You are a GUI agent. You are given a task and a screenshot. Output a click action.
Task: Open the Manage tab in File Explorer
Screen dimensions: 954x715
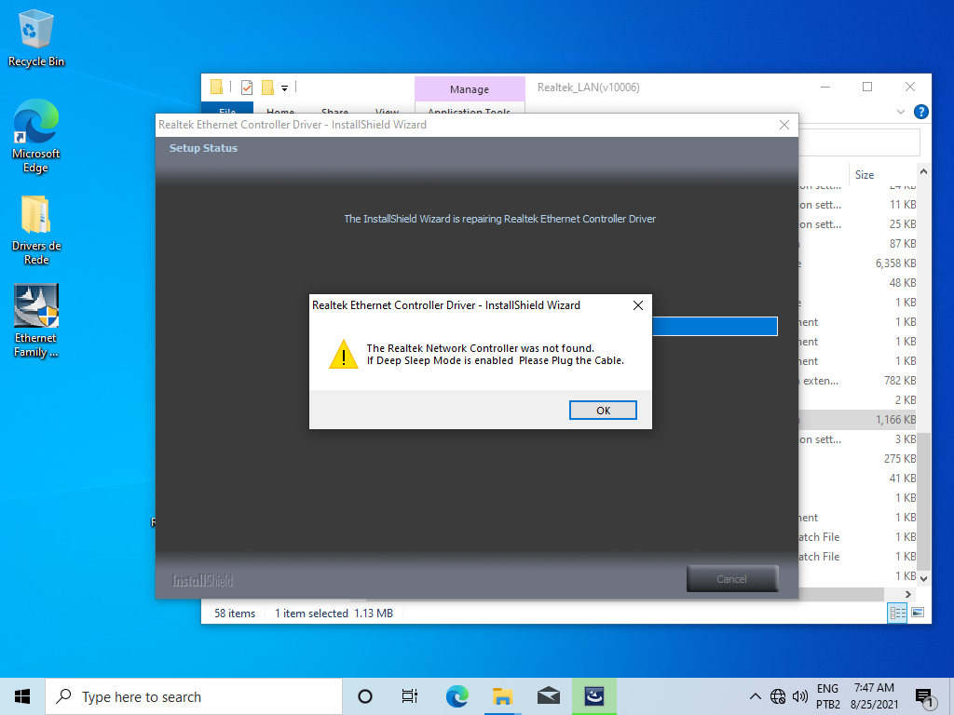coord(470,89)
